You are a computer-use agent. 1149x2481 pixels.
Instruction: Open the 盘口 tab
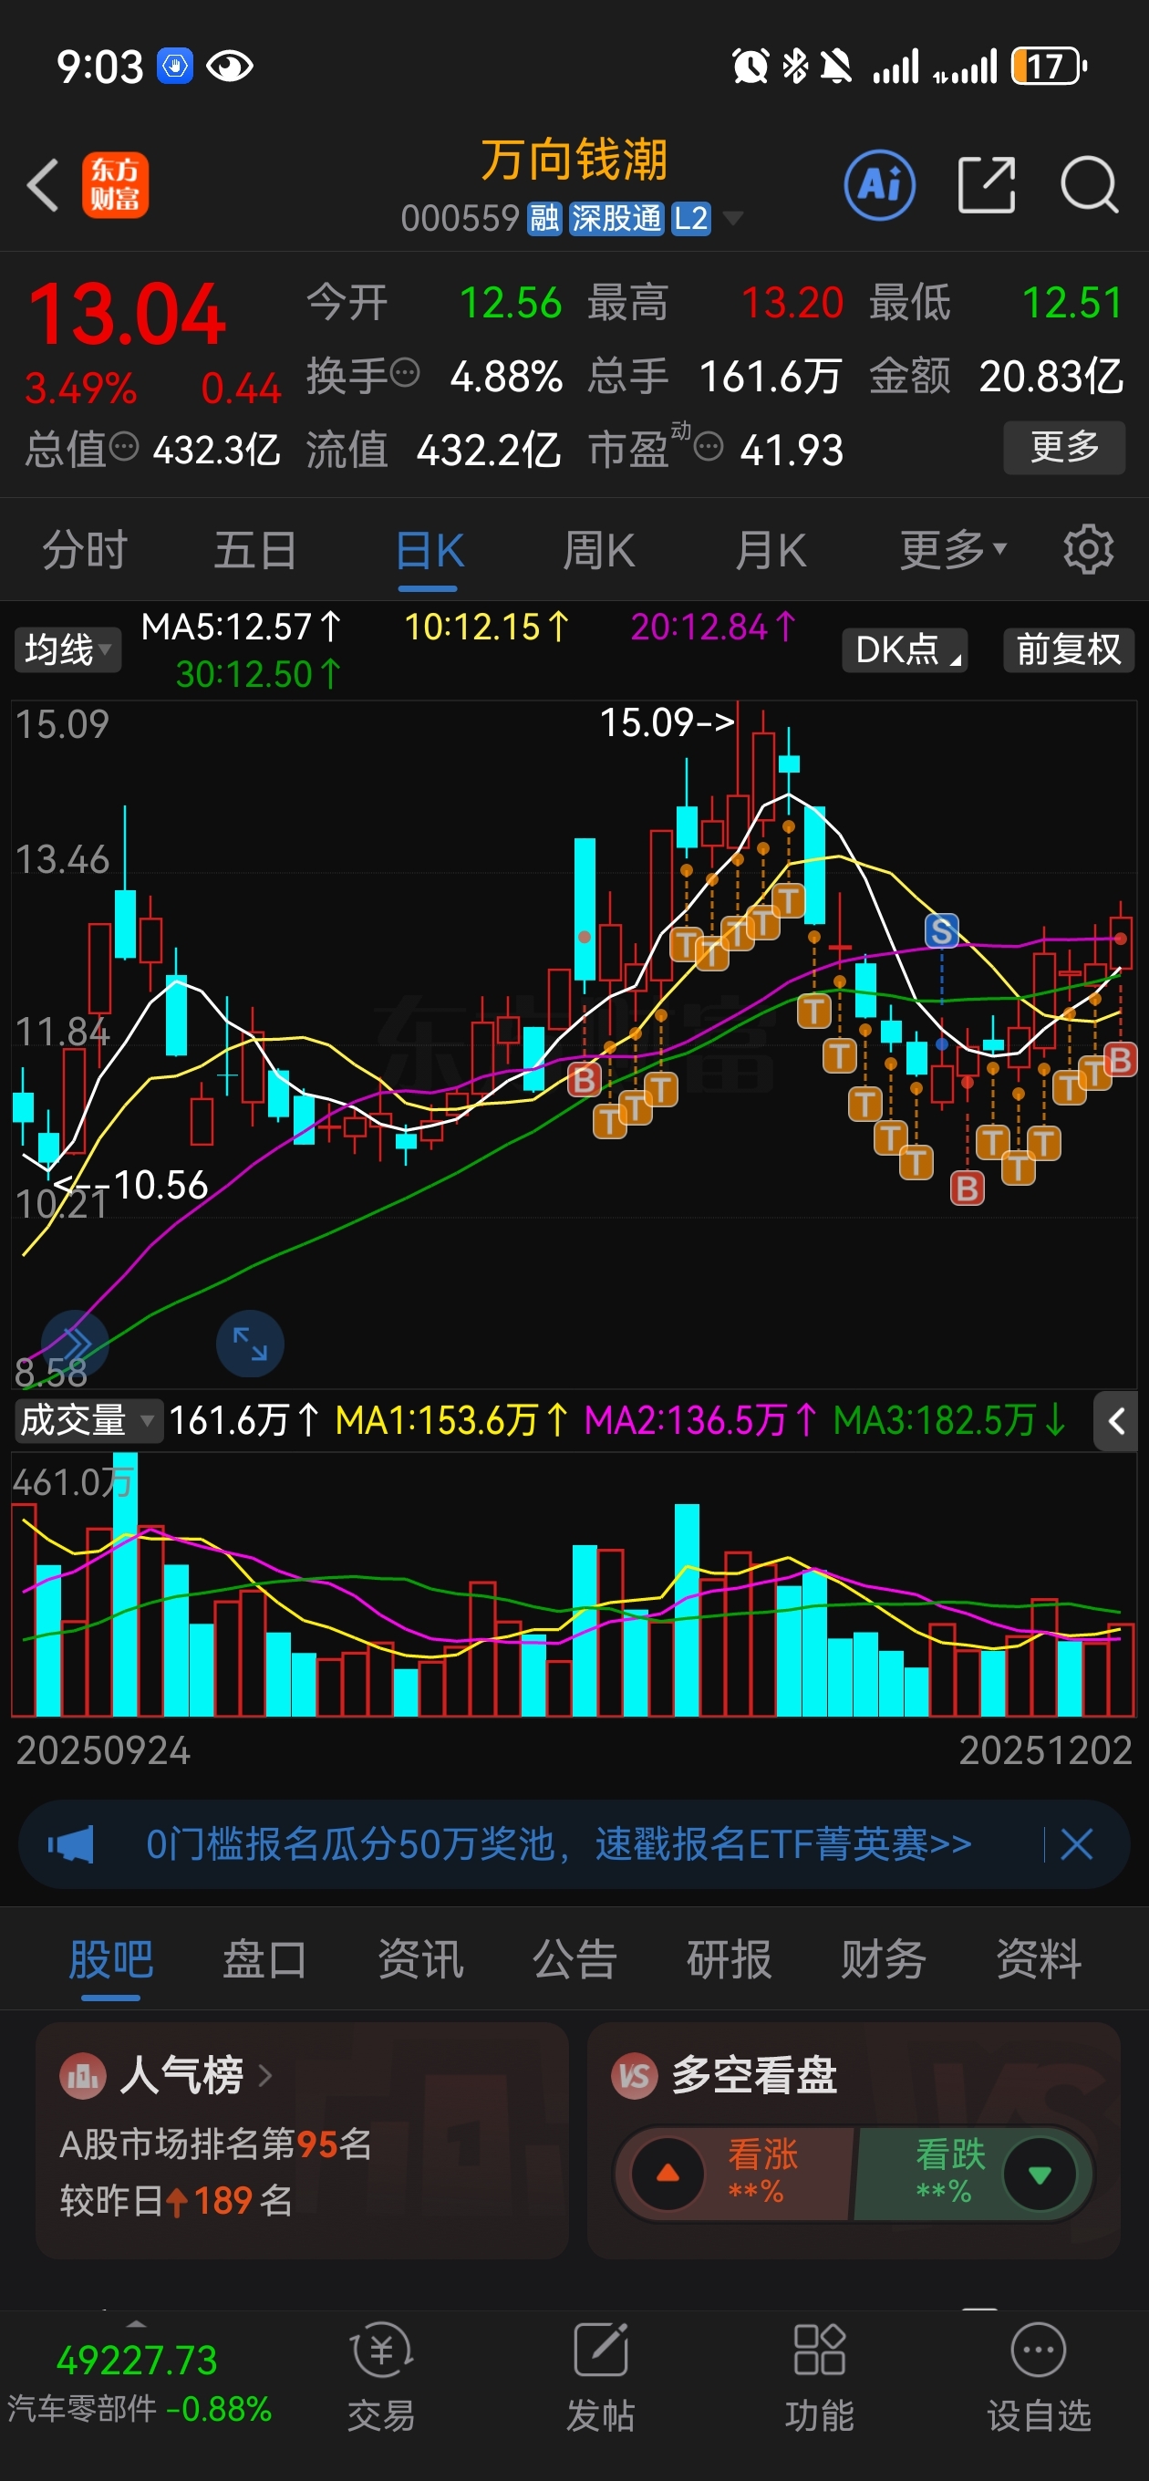[264, 1958]
